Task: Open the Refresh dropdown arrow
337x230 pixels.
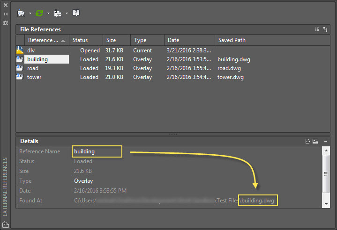Action: point(48,13)
